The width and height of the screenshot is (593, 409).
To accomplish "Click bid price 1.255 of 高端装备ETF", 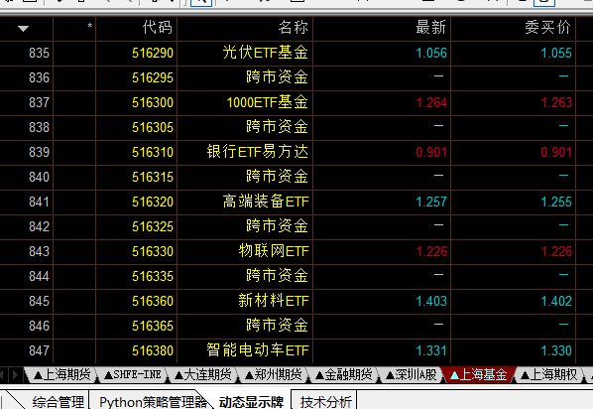I will point(556,202).
